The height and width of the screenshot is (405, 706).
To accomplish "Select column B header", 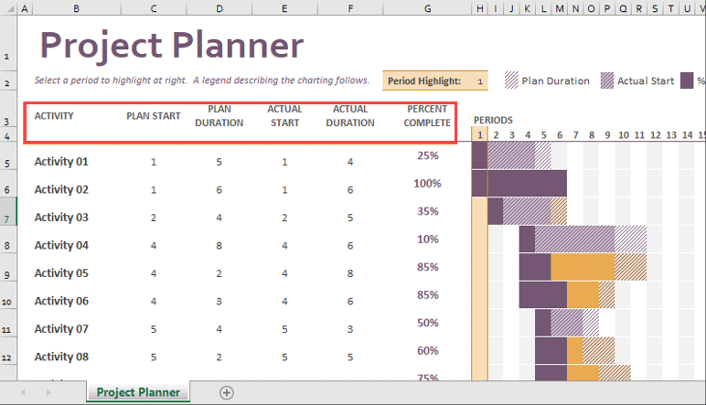I will 76,8.
